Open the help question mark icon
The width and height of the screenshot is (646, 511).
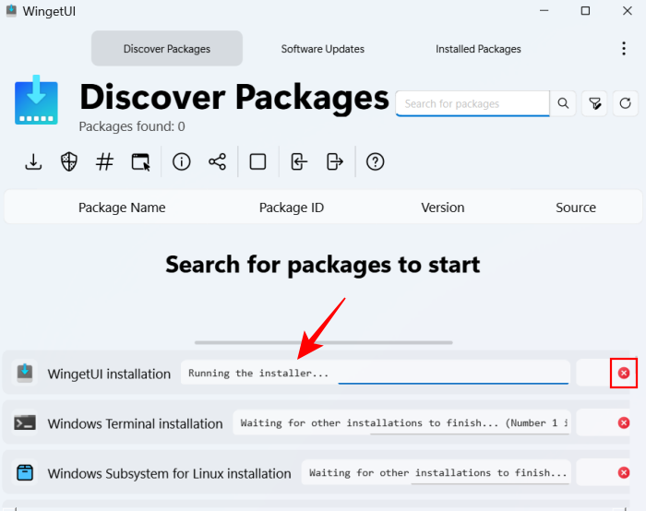point(376,161)
